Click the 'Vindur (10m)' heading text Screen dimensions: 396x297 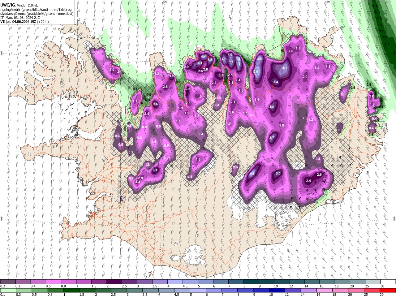pyautogui.click(x=27, y=5)
